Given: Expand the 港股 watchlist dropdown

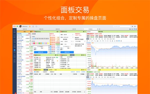Looking at the screenshot, I should tap(27, 32).
